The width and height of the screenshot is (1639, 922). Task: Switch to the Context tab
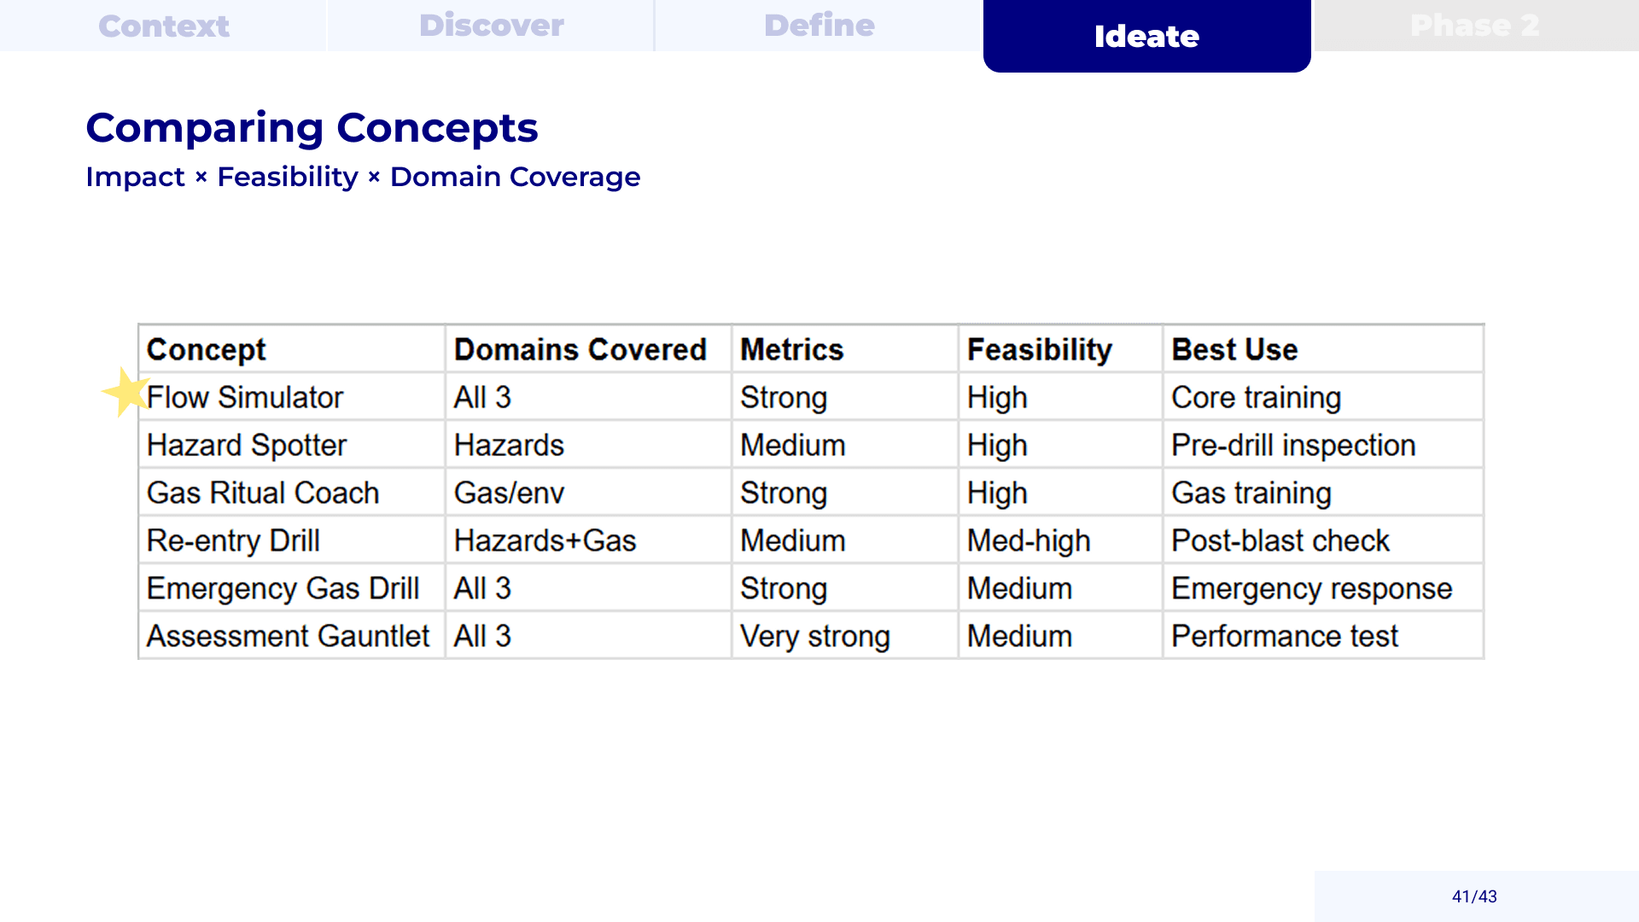click(x=164, y=26)
